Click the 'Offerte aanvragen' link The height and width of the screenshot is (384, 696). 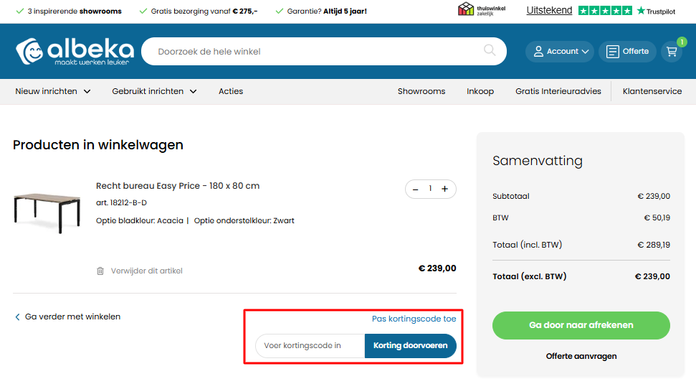pos(581,356)
